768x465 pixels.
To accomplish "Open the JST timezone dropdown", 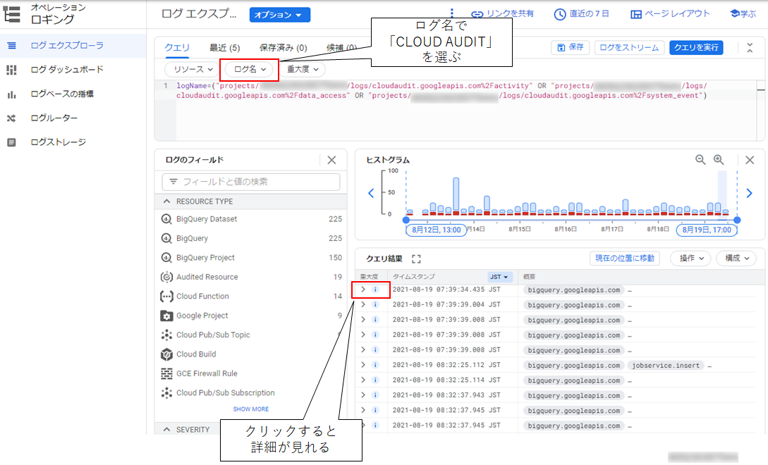I will 500,277.
